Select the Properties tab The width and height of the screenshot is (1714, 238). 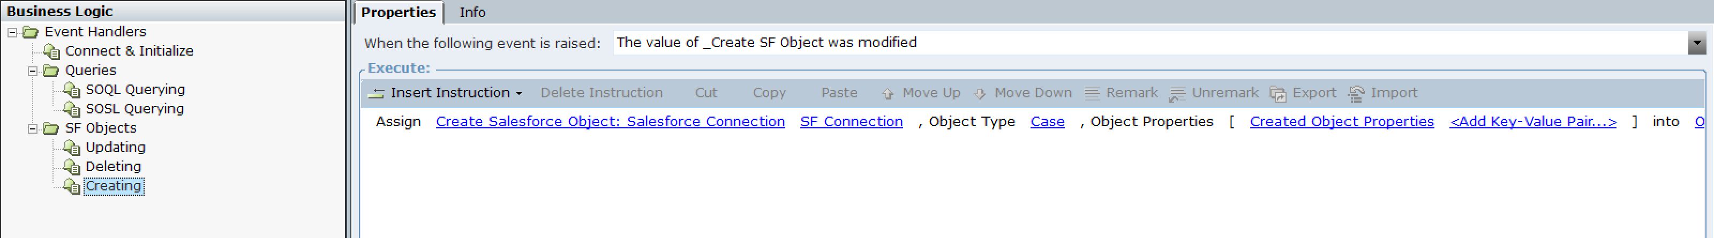click(x=398, y=13)
